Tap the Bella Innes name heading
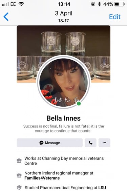 click(x=64, y=118)
